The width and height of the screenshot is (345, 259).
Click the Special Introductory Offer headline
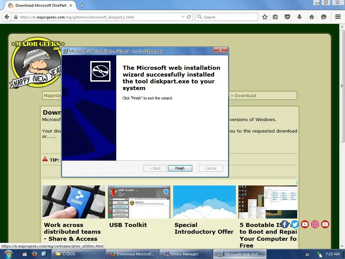[x=204, y=228]
